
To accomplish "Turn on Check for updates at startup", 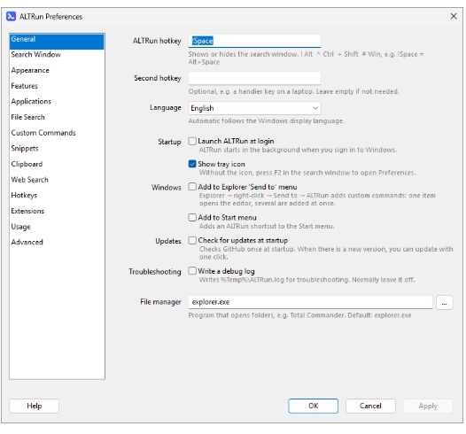I will [x=192, y=240].
